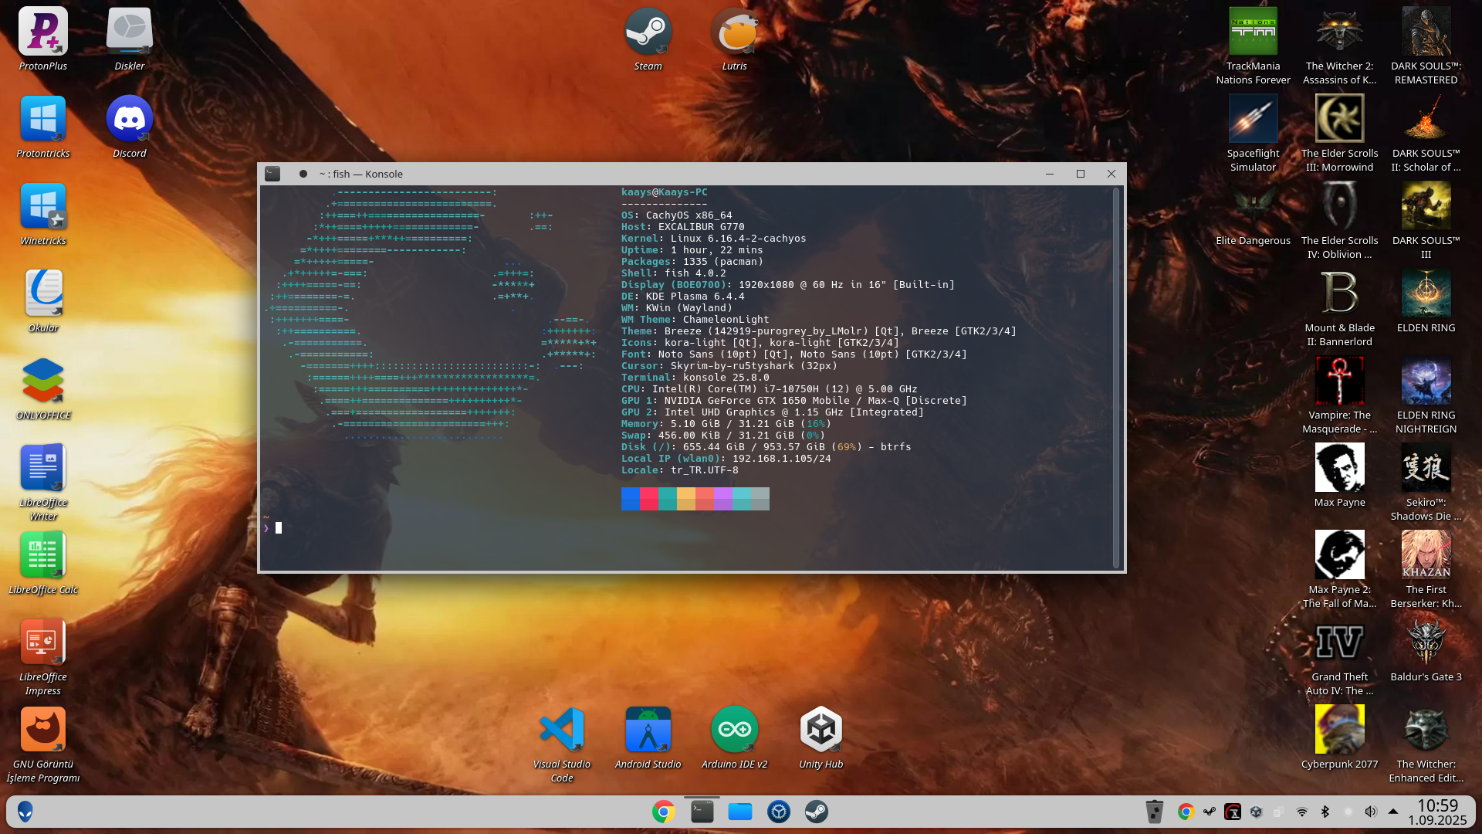This screenshot has height=834, width=1482.
Task: Open the file manager from the taskbar
Action: [x=739, y=812]
